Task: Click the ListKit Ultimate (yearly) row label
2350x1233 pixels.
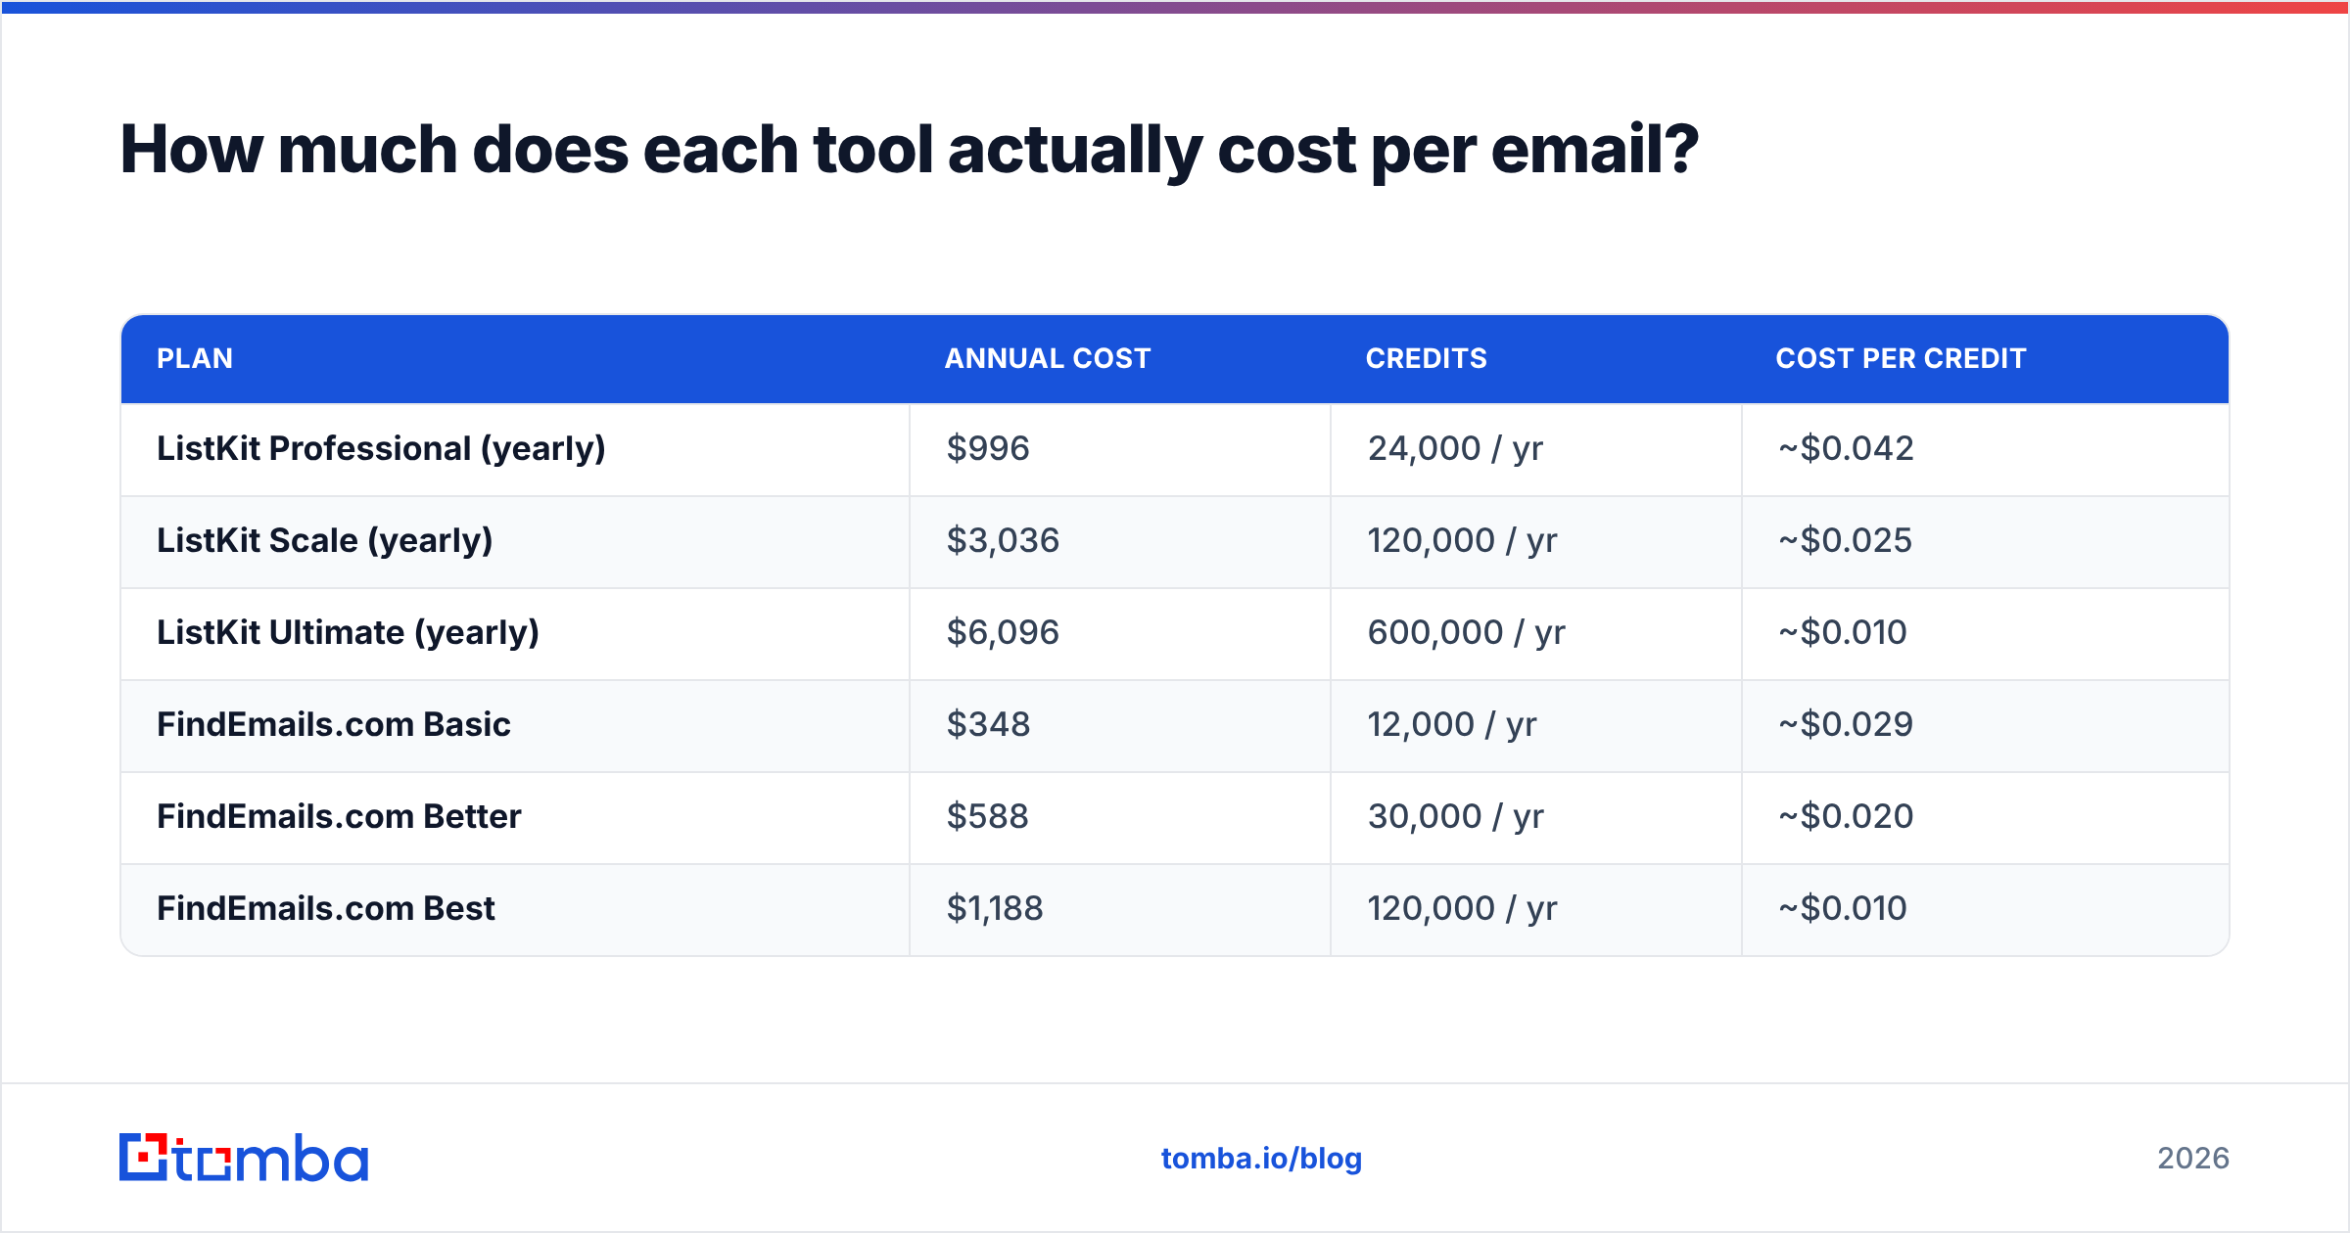Action: (x=348, y=632)
